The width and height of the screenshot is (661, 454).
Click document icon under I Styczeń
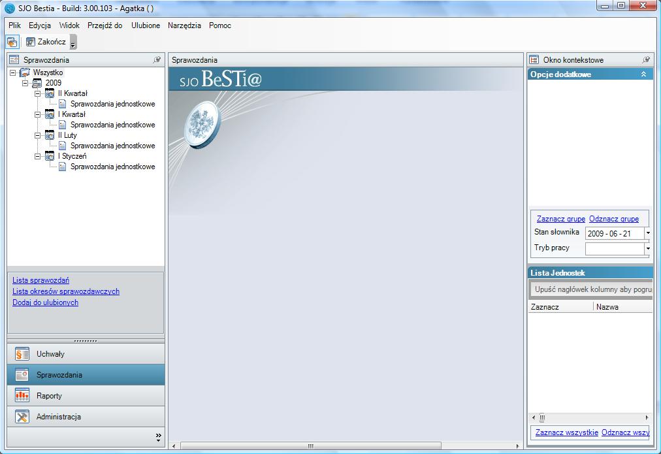[63, 167]
